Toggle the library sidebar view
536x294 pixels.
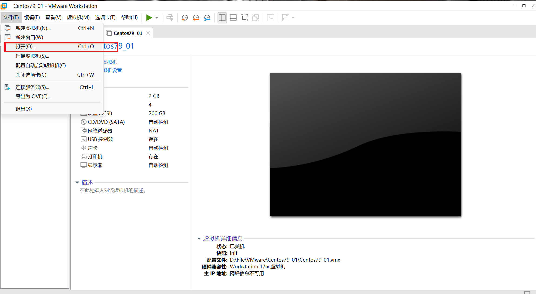[222, 18]
